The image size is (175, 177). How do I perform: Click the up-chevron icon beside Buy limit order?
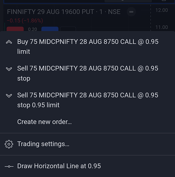[x=9, y=42]
